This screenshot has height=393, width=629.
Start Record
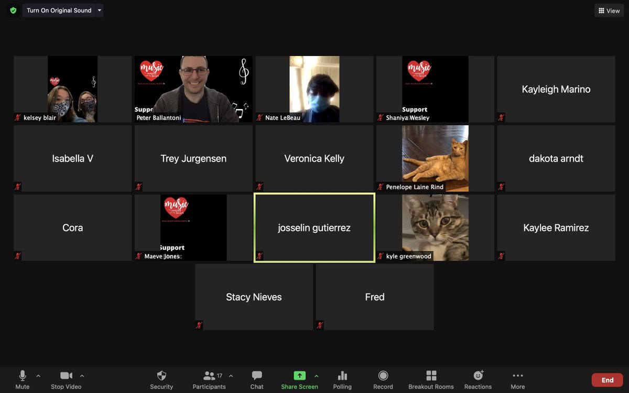coord(383,380)
